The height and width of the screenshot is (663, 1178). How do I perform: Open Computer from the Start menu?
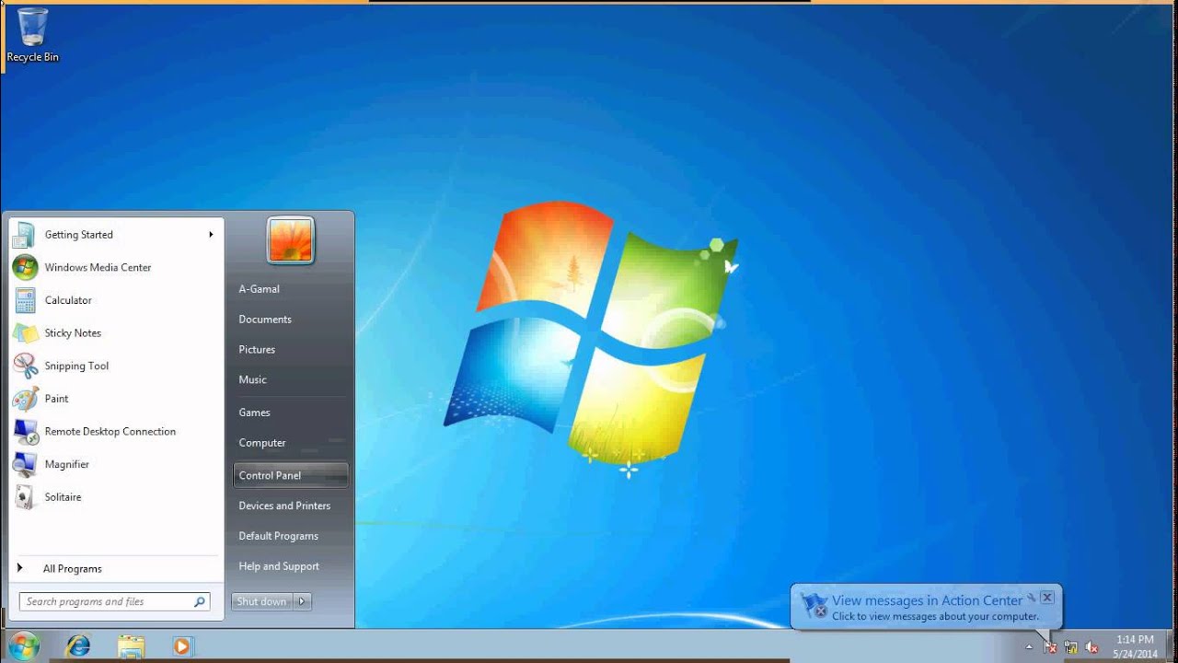click(291, 443)
